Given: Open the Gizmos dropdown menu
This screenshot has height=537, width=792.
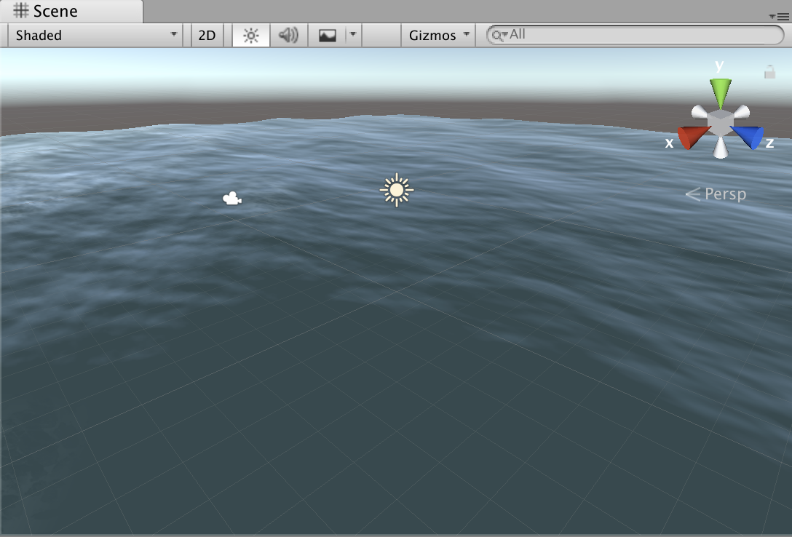Looking at the screenshot, I should (x=438, y=35).
